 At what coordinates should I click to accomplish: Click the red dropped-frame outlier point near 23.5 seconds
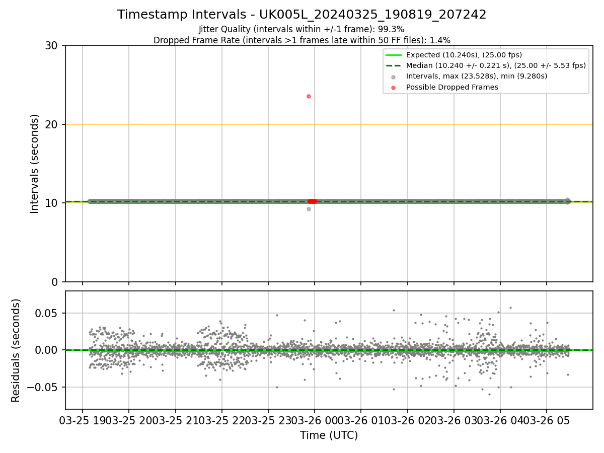click(x=309, y=96)
